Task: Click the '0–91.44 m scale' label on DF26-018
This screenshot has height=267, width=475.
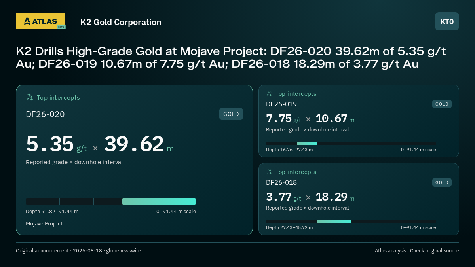Action: [418, 227]
